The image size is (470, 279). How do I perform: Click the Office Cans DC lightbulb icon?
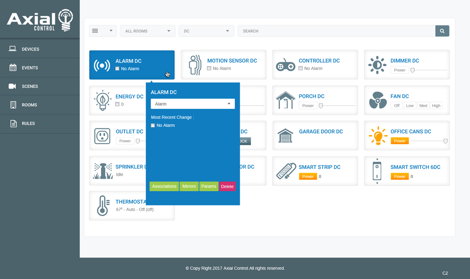378,136
